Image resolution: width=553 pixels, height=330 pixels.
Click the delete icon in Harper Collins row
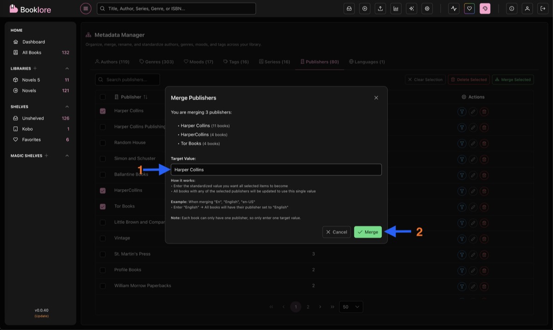tap(484, 112)
